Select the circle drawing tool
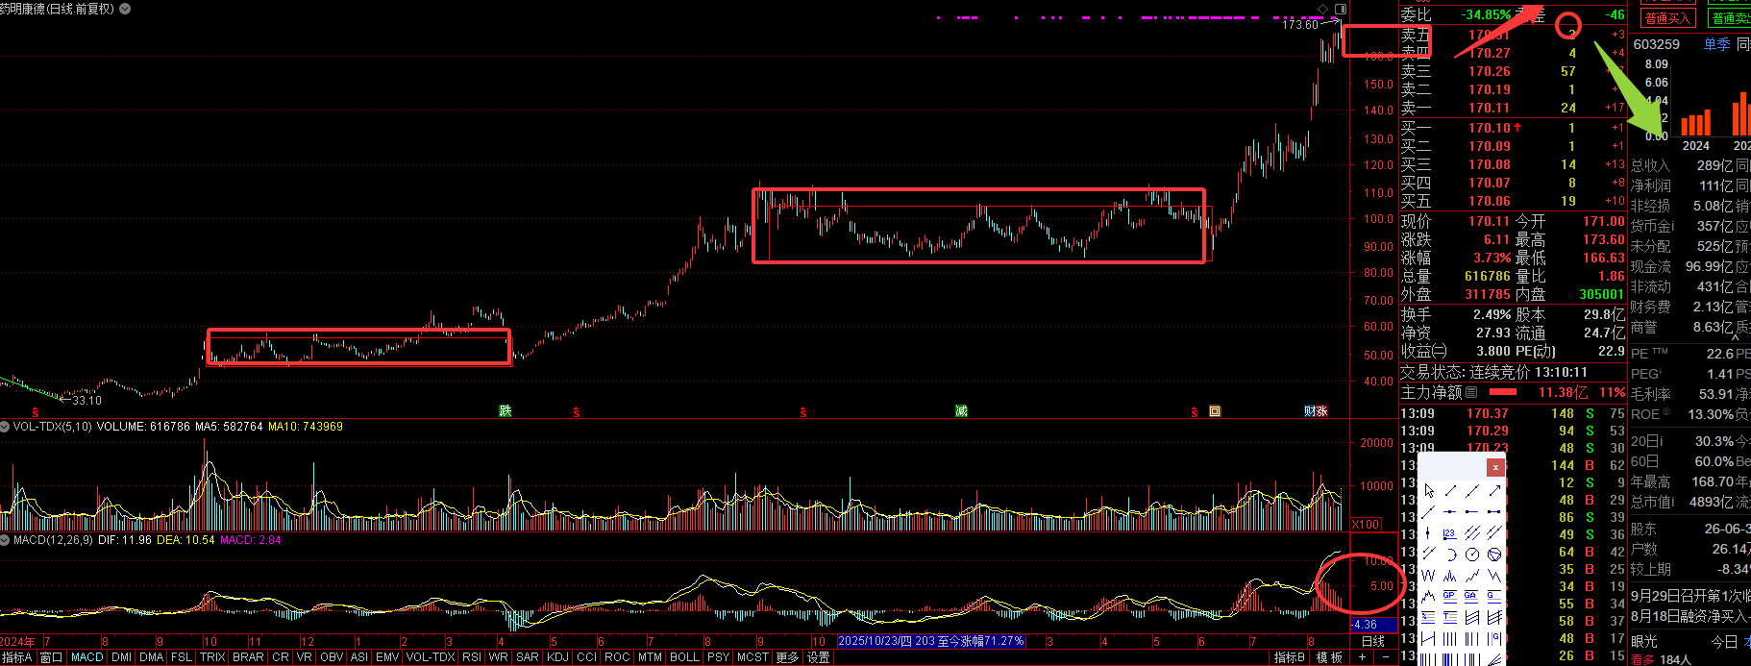 click(x=1472, y=554)
